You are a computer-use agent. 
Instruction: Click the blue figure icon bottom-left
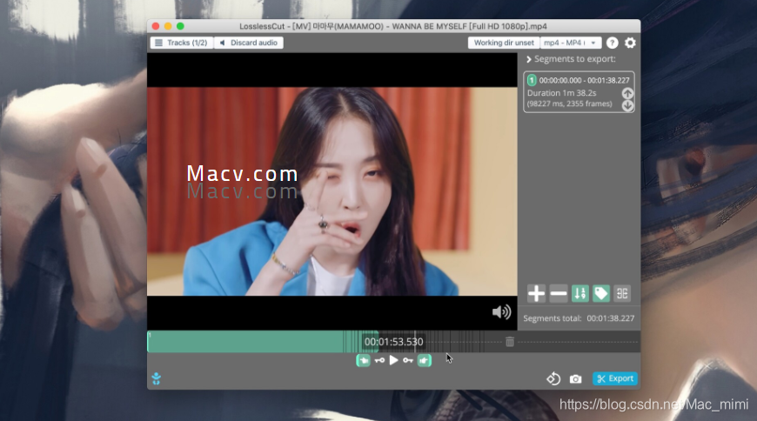[x=157, y=378]
